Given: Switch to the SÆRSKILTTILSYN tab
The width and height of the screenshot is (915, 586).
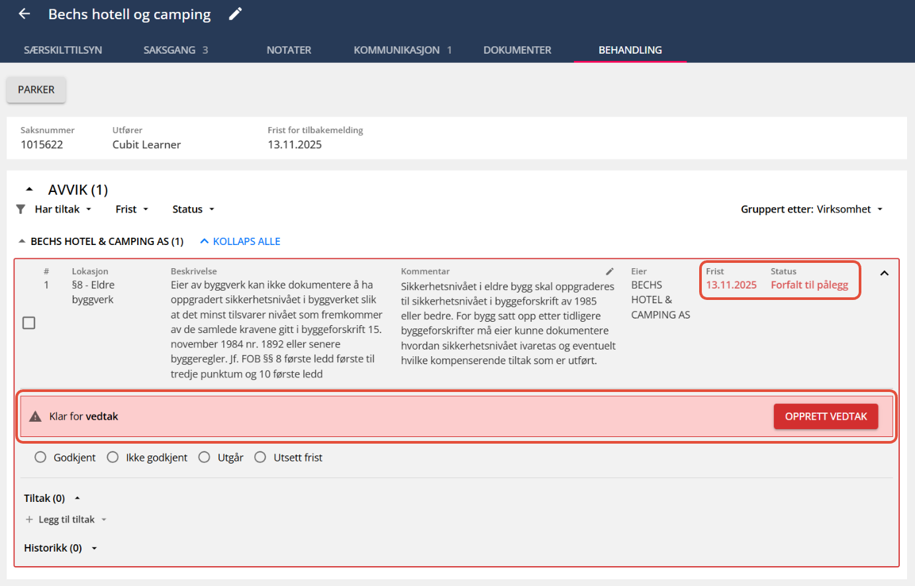Looking at the screenshot, I should pyautogui.click(x=63, y=50).
